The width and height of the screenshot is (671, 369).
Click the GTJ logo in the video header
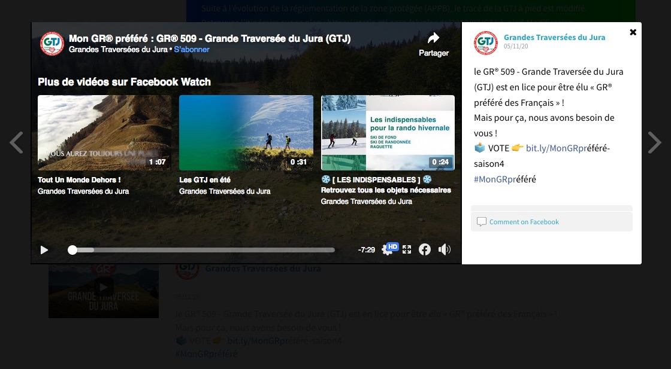click(x=52, y=44)
